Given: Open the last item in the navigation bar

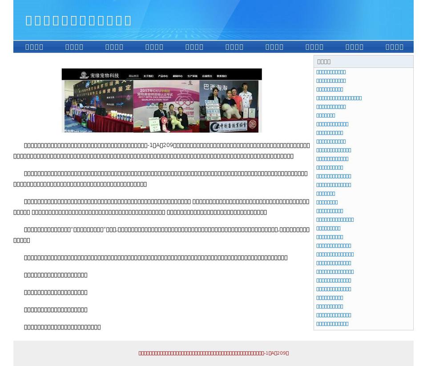Looking at the screenshot, I should pos(395,47).
